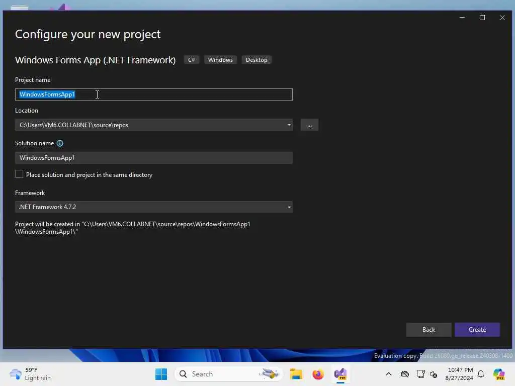Open the weather widget showing 59°F

pos(30,374)
